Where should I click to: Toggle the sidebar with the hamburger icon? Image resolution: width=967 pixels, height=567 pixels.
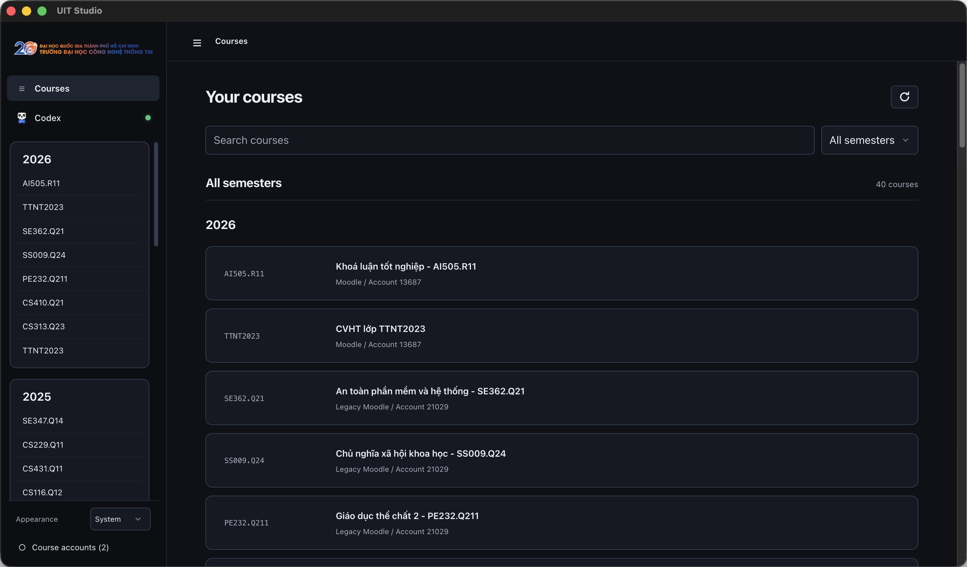pyautogui.click(x=197, y=43)
